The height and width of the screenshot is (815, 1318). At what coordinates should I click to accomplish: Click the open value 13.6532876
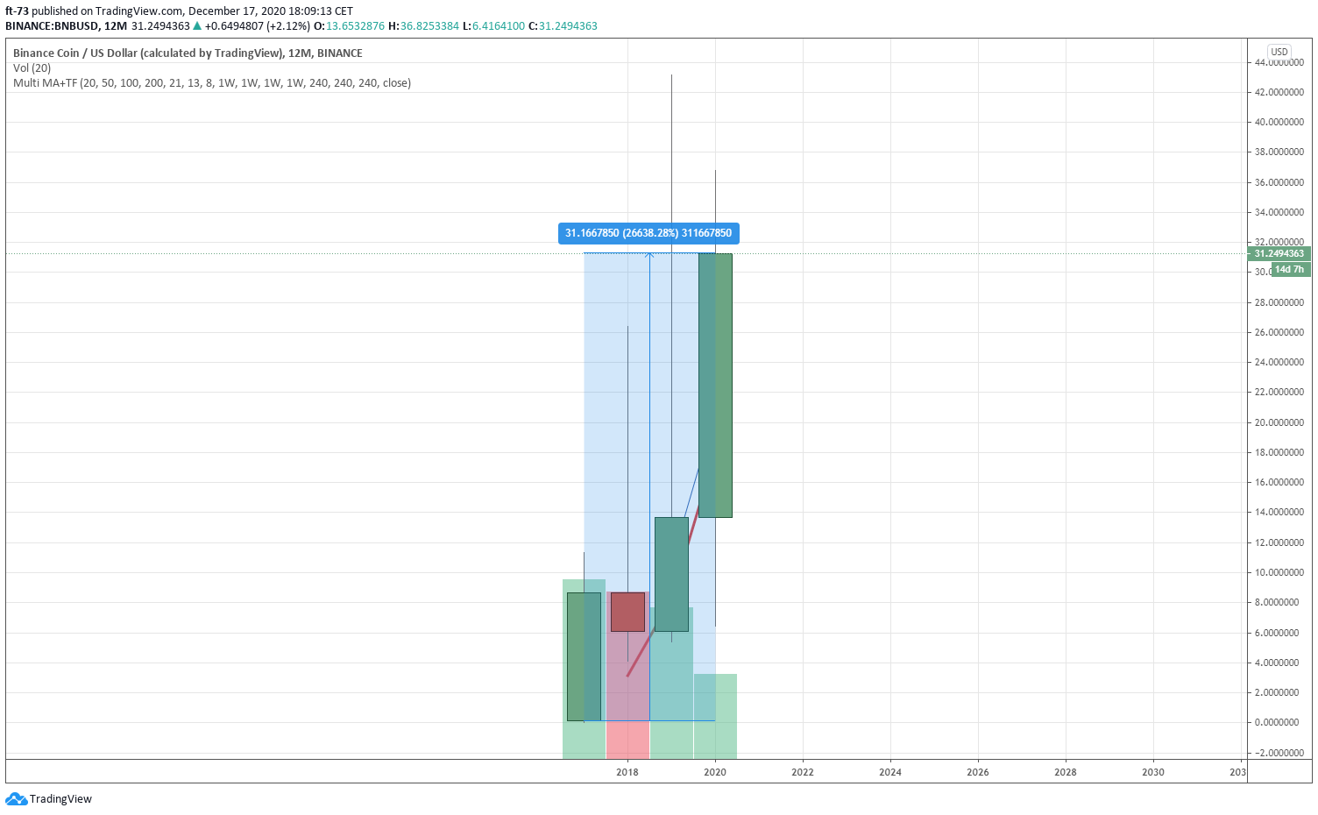click(x=355, y=25)
